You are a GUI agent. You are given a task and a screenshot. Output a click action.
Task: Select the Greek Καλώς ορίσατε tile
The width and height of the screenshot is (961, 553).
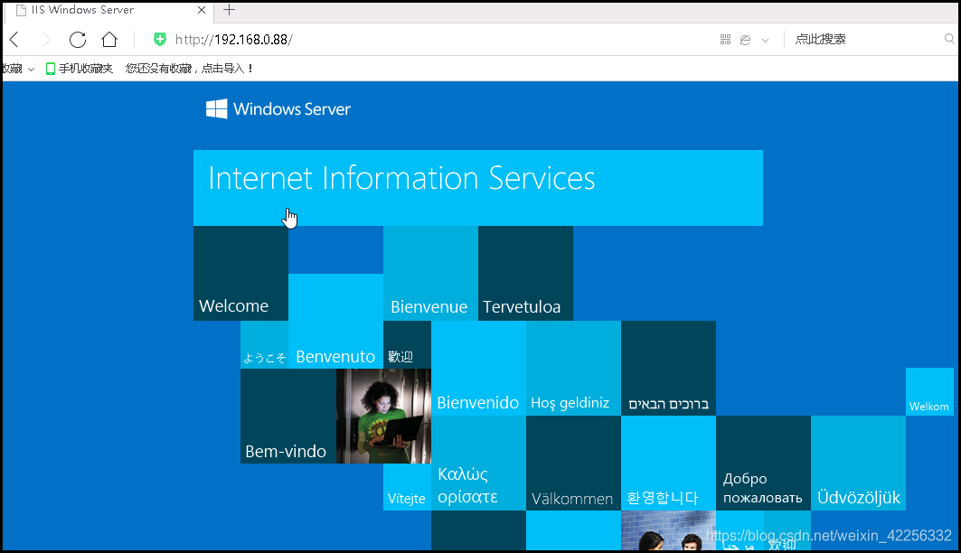478,463
